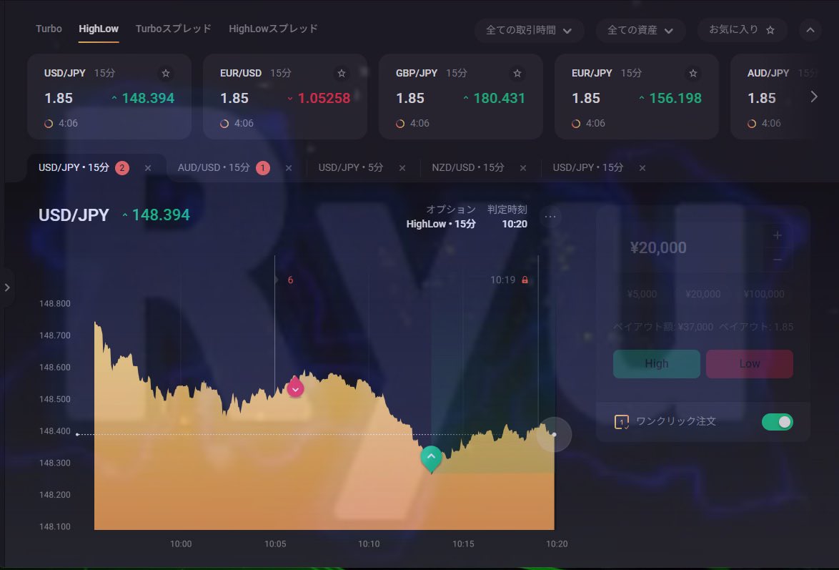
Task: Close the AUD/USD・15分 chart tab
Action: (289, 168)
